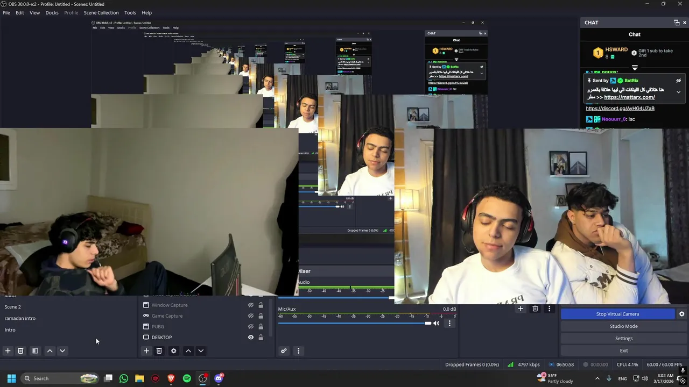Open the discord.gg invite link

620,109
